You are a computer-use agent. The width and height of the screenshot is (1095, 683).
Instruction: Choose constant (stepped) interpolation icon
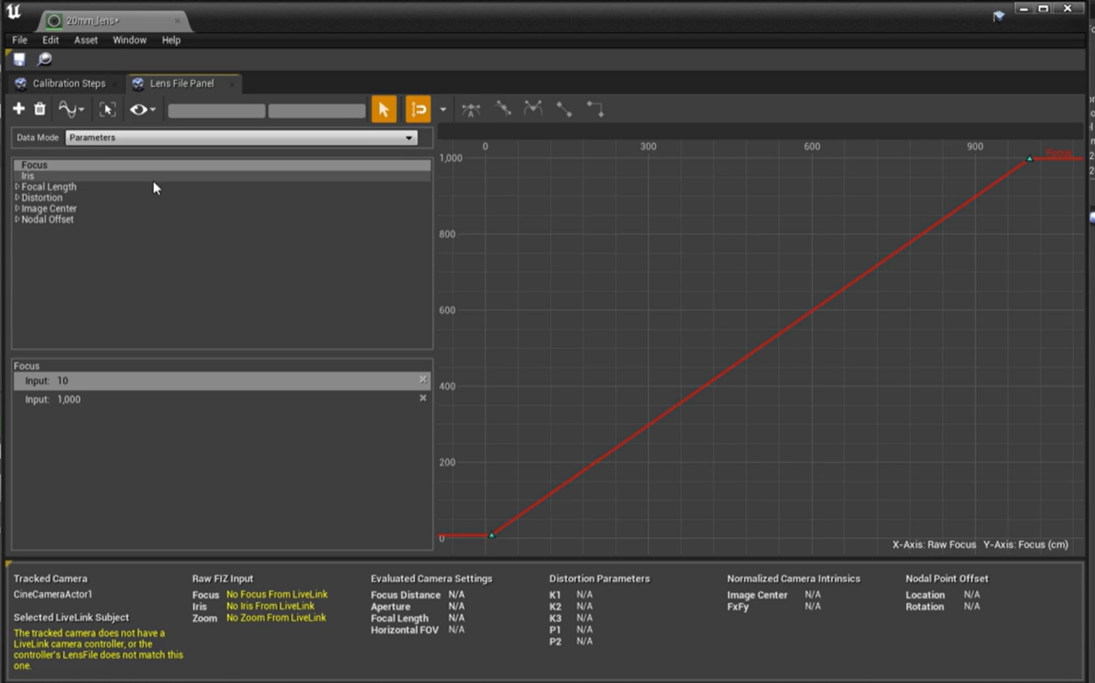tap(595, 110)
